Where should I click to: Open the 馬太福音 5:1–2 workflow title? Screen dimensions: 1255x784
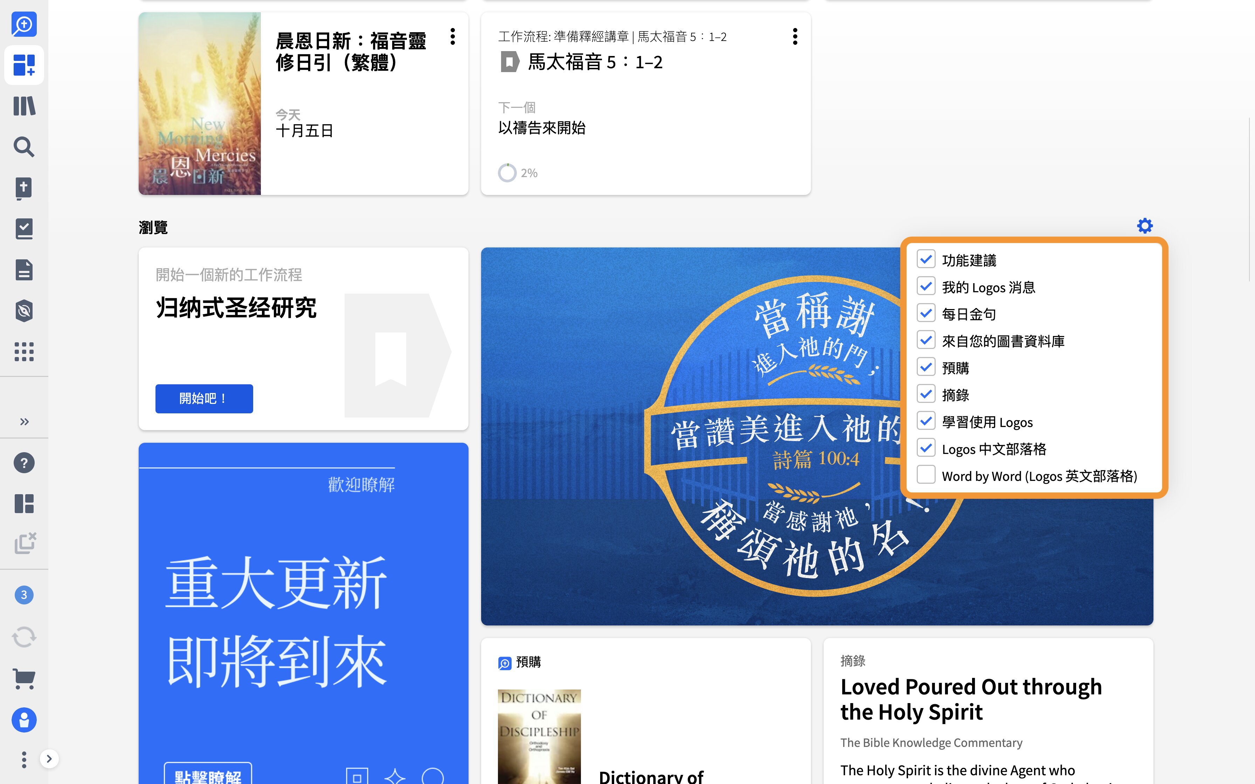point(595,62)
